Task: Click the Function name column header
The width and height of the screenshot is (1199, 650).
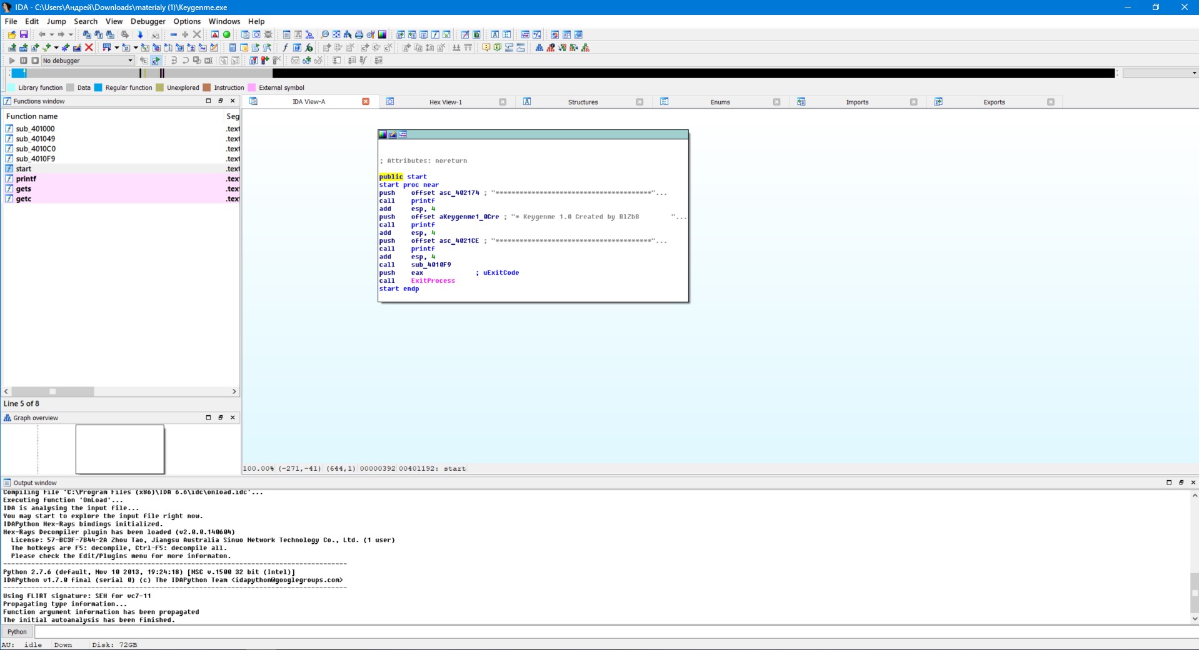Action: point(113,116)
